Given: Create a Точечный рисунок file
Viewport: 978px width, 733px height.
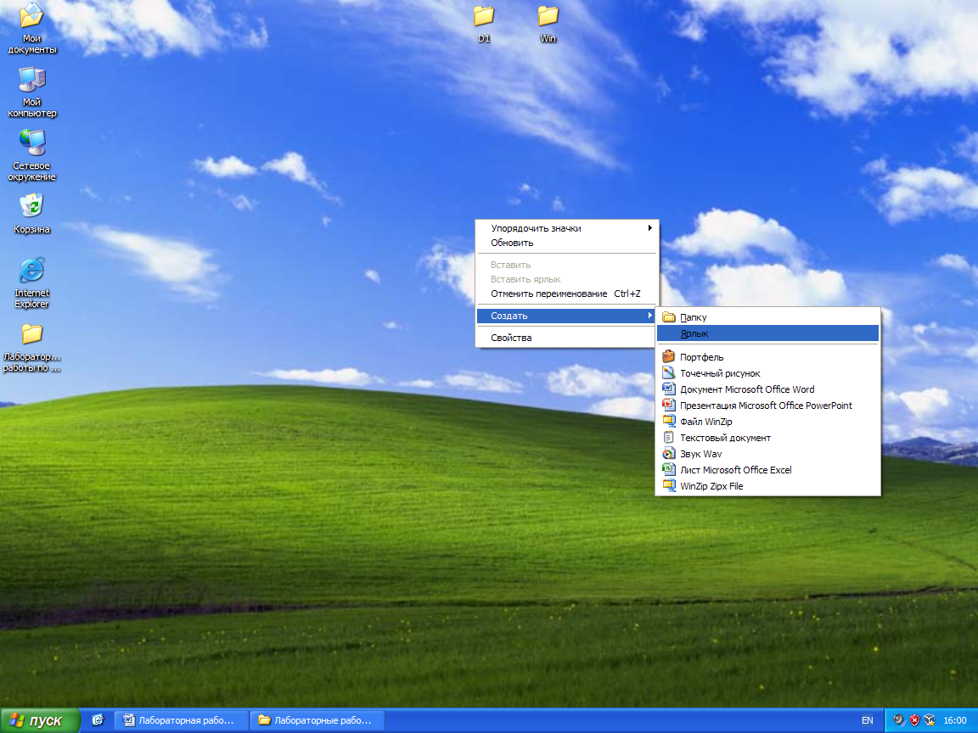Looking at the screenshot, I should [x=767, y=373].
